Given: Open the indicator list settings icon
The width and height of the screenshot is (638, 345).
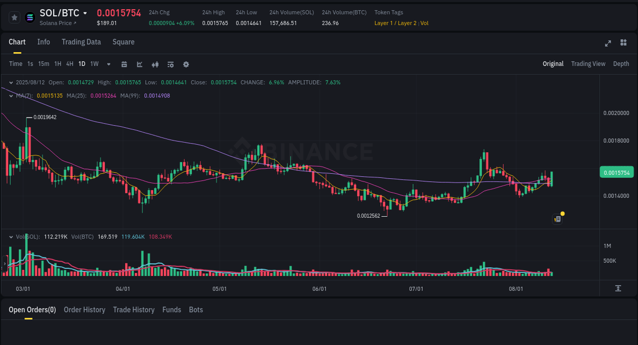Looking at the screenshot, I should pos(170,64).
